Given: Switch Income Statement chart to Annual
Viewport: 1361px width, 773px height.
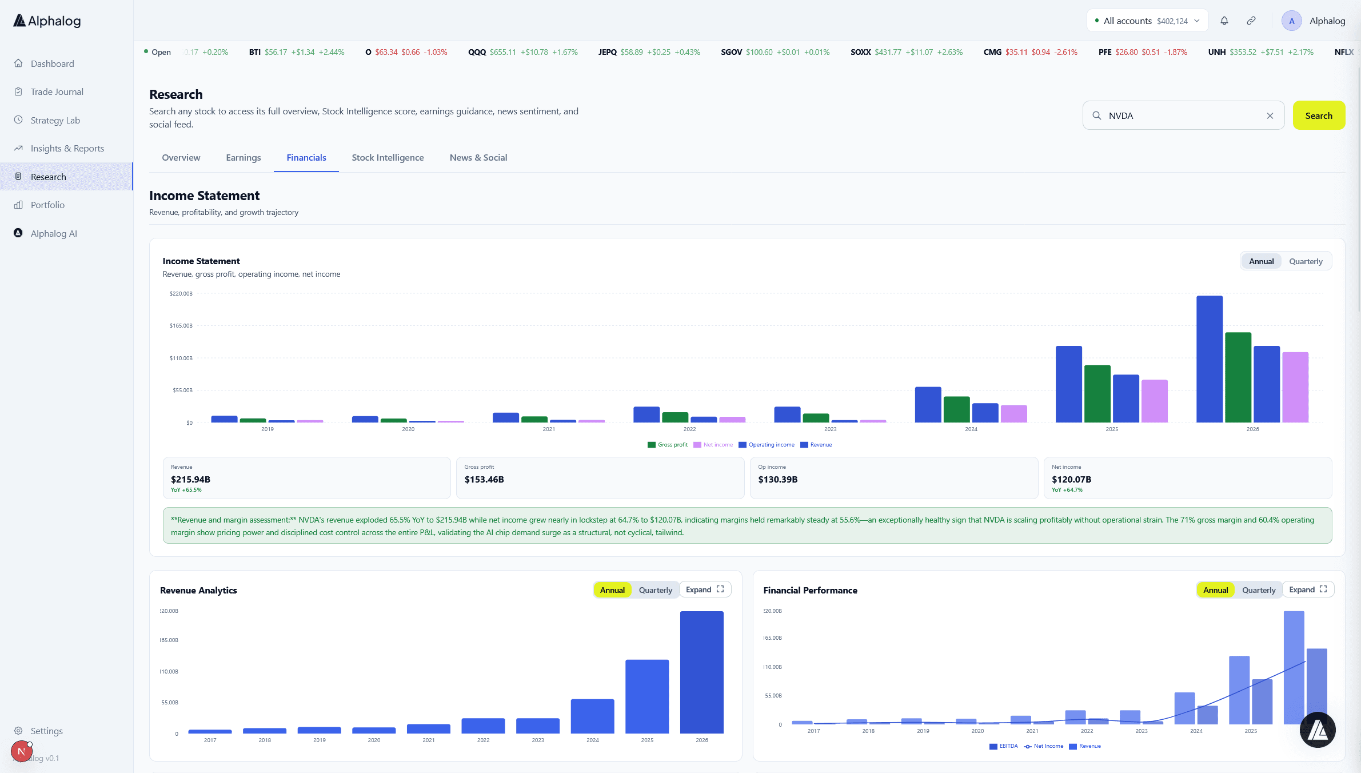Looking at the screenshot, I should click(x=1261, y=261).
